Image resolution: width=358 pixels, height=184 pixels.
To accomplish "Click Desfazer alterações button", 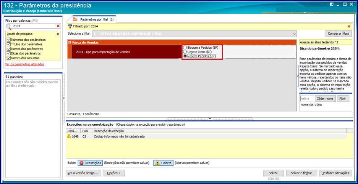I will (x=335, y=173).
